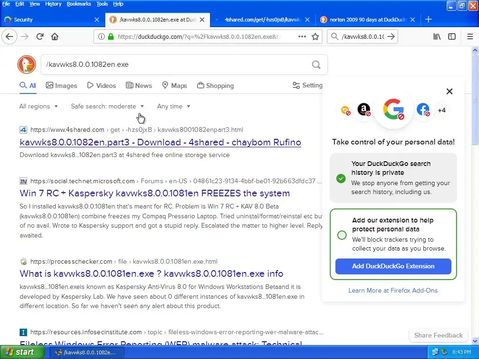
Task: Toggle the sidebar view icon
Action: coord(452,36)
